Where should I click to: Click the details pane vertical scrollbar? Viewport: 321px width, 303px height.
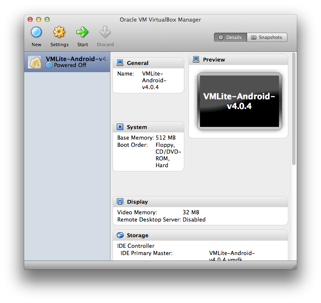[294, 109]
